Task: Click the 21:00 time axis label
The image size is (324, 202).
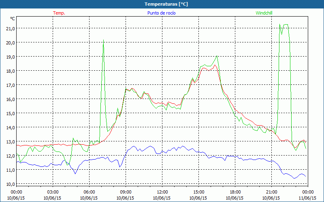Action: coord(271,192)
